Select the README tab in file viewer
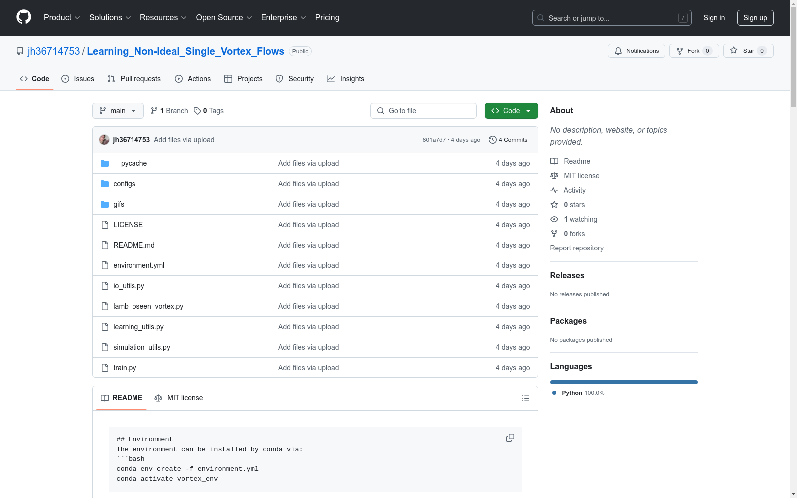797x498 pixels. click(x=122, y=398)
